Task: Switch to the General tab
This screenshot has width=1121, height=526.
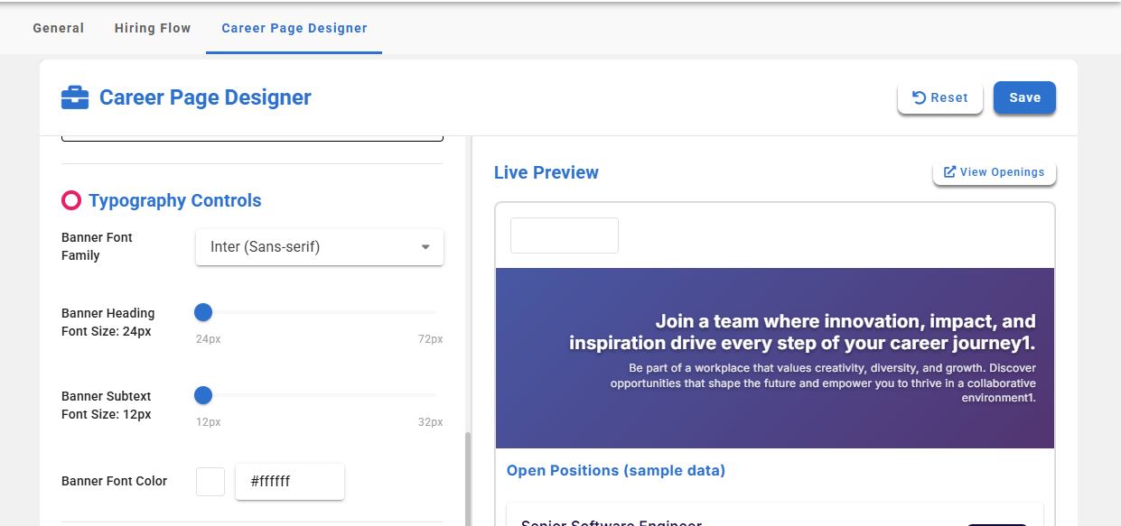Action: [x=59, y=28]
